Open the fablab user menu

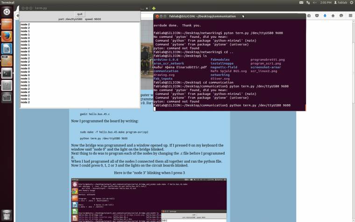(x=341, y=2)
